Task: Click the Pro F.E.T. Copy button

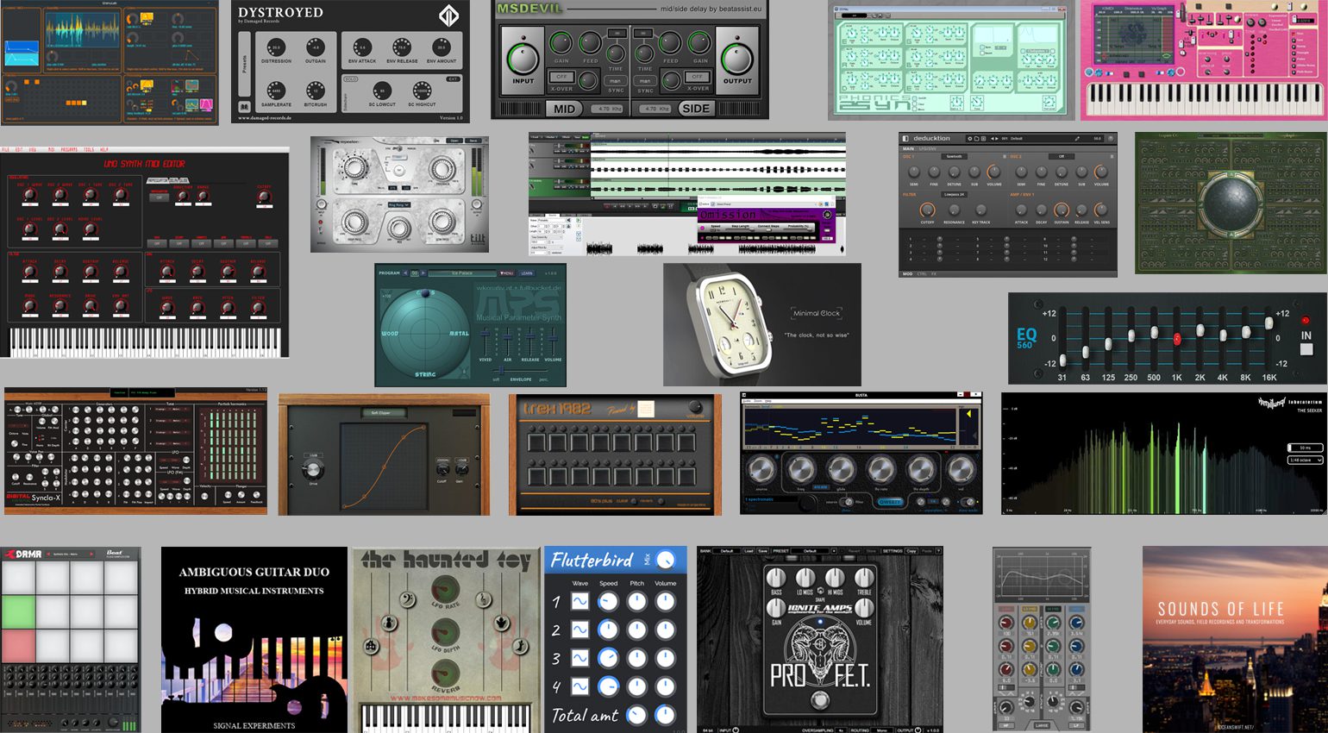Action: tap(911, 551)
